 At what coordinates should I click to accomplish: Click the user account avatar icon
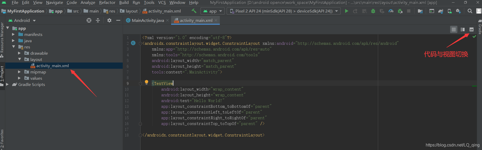(479, 11)
